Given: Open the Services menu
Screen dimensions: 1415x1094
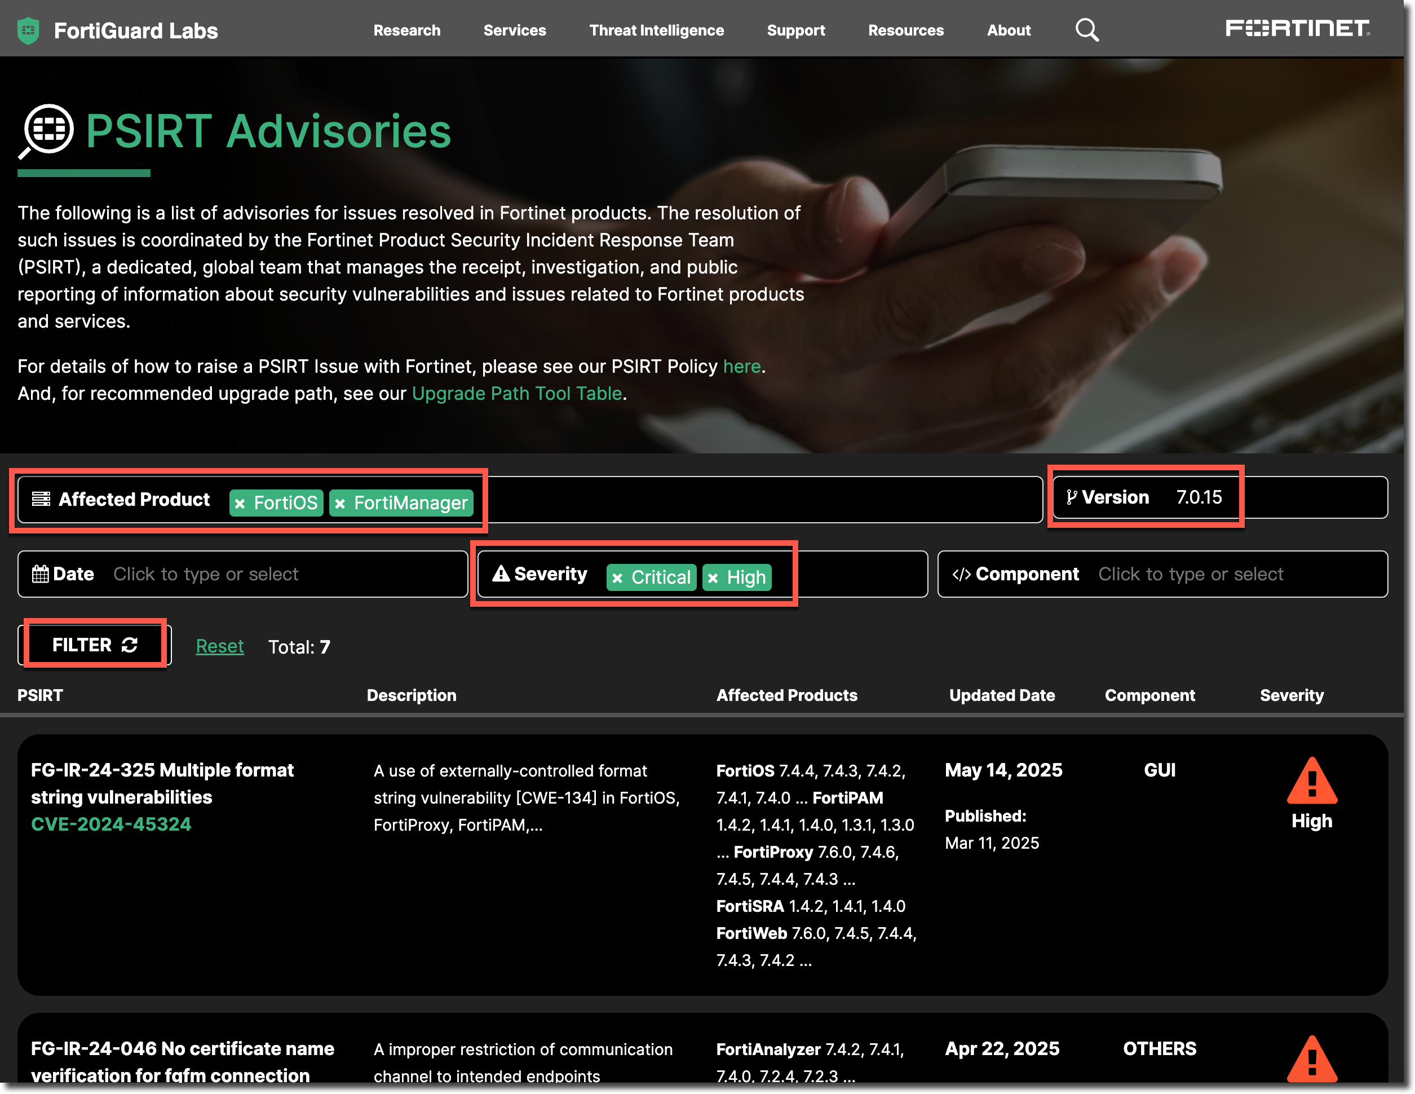Looking at the screenshot, I should point(515,30).
